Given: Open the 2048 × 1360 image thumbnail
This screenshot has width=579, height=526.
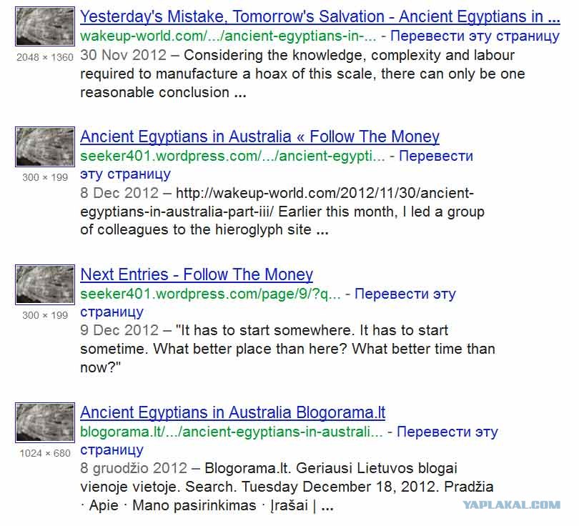Looking at the screenshot, I should click(45, 26).
